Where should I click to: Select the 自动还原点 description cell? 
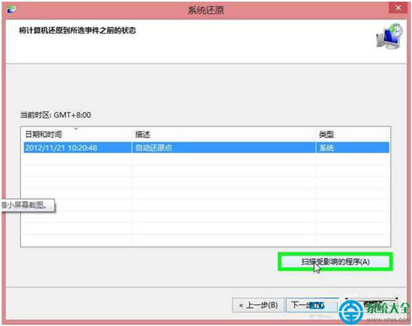(x=223, y=148)
